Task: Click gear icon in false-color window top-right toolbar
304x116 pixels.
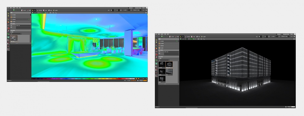Action: pyautogui.click(x=121, y=10)
